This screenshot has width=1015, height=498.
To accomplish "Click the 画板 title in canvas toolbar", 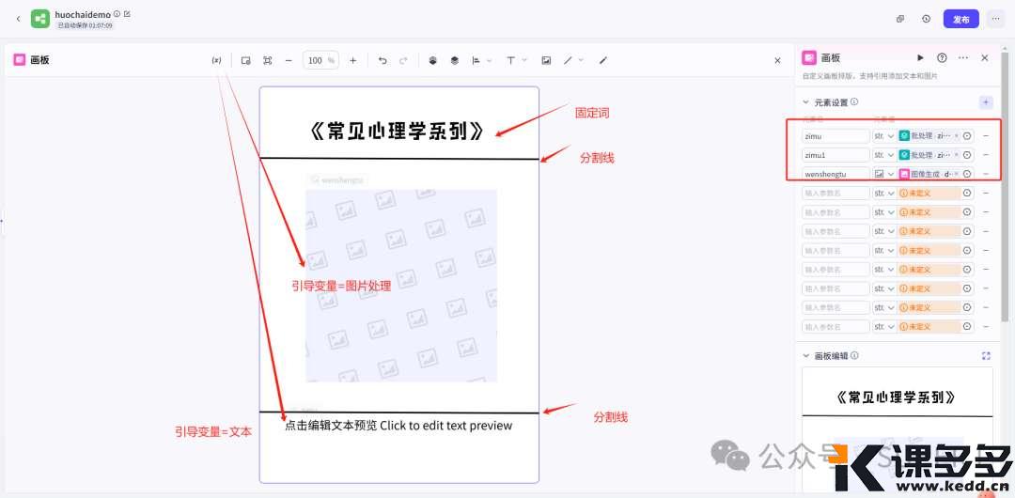I will pyautogui.click(x=39, y=60).
